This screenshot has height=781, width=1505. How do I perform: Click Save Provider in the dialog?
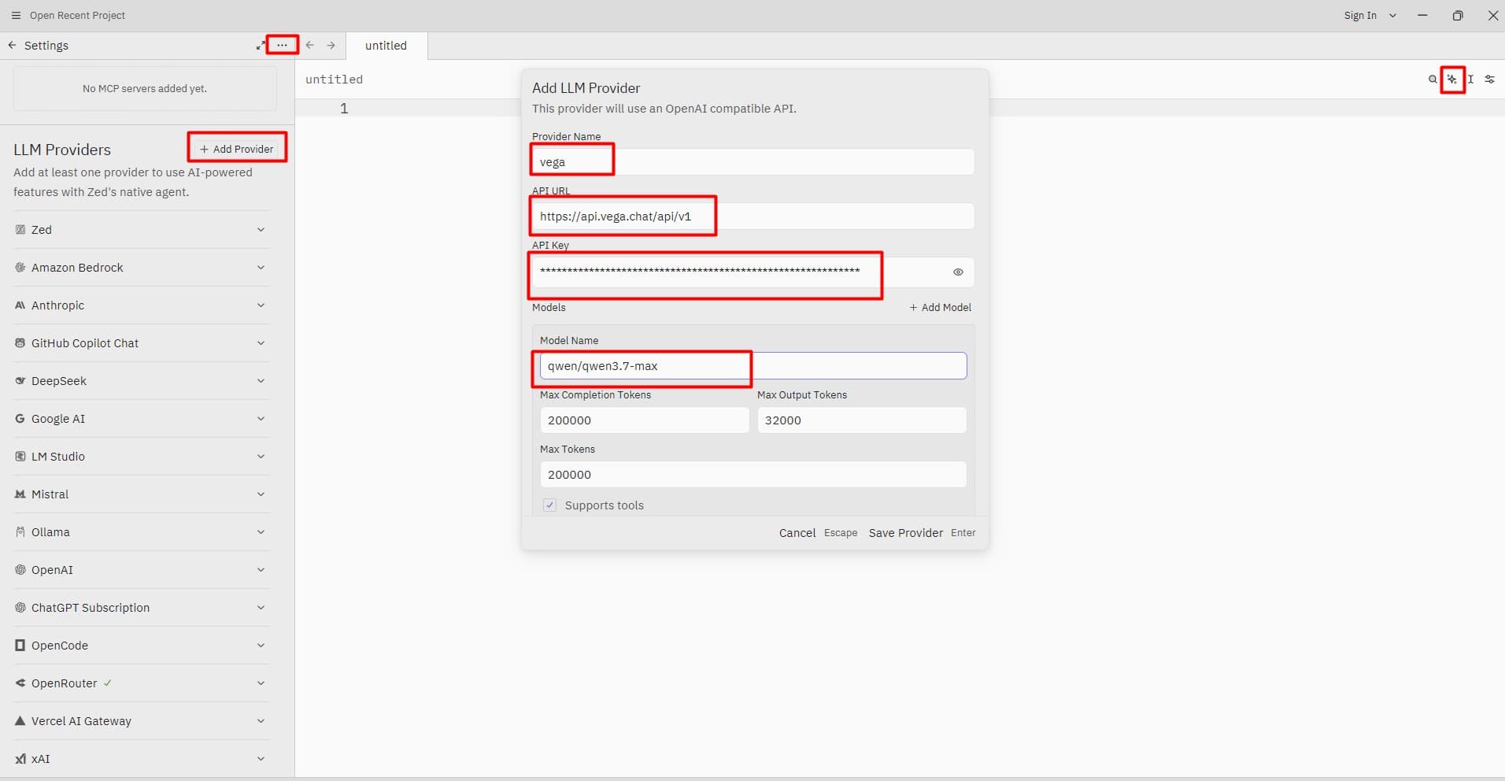point(906,533)
